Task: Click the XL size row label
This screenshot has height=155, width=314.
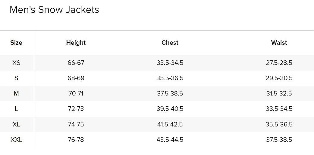Action: pyautogui.click(x=16, y=124)
